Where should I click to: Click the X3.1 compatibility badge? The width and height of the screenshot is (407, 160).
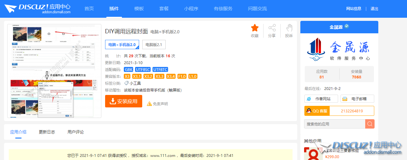137,76
